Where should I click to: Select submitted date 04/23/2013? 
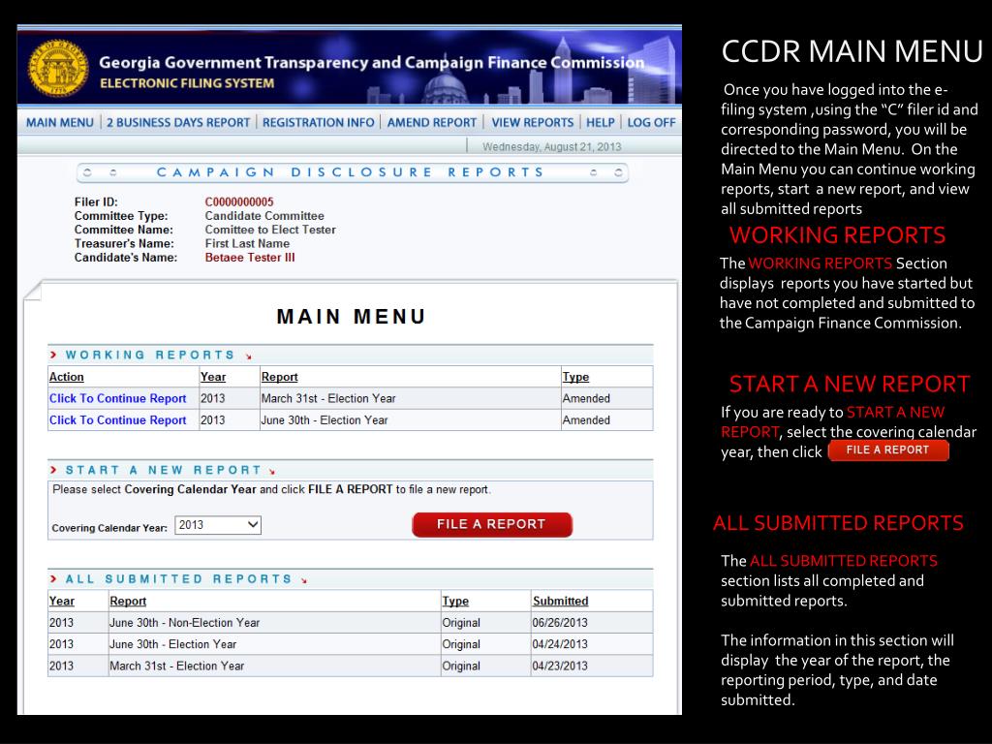[x=559, y=666]
